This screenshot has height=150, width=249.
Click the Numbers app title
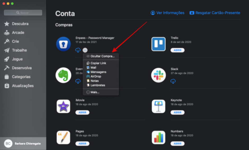point(177,131)
